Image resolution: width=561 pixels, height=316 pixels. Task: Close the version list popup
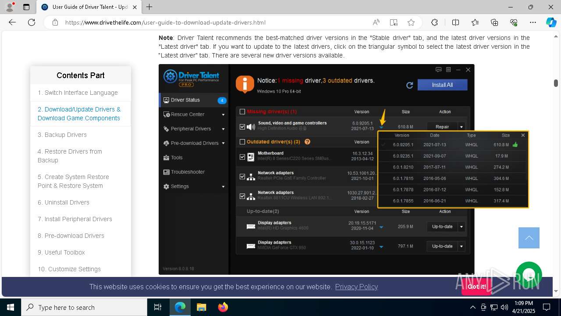click(522, 135)
